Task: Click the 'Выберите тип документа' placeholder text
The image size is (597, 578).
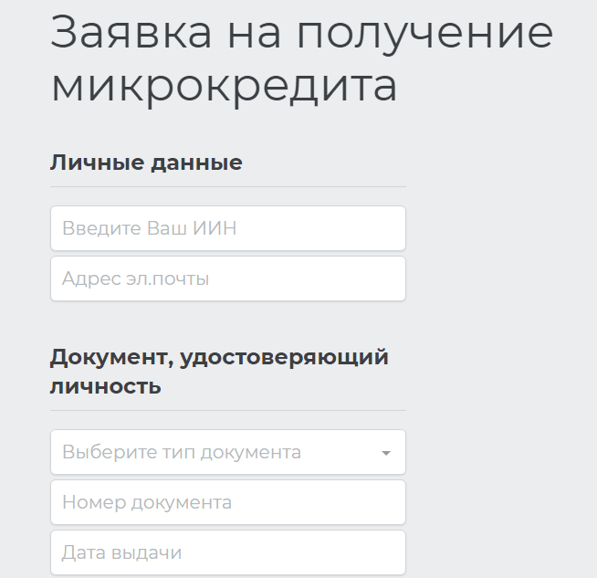Action: (181, 452)
